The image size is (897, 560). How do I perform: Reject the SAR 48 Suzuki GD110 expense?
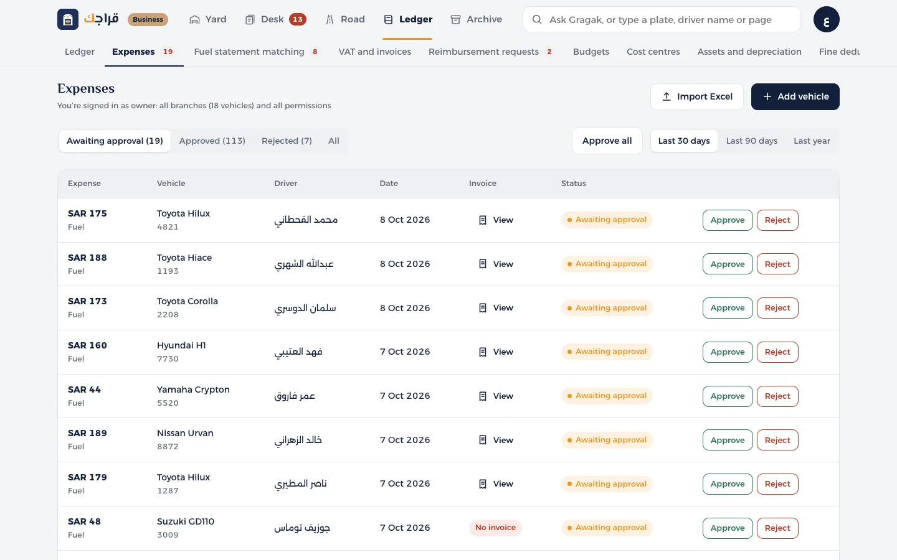tap(777, 528)
